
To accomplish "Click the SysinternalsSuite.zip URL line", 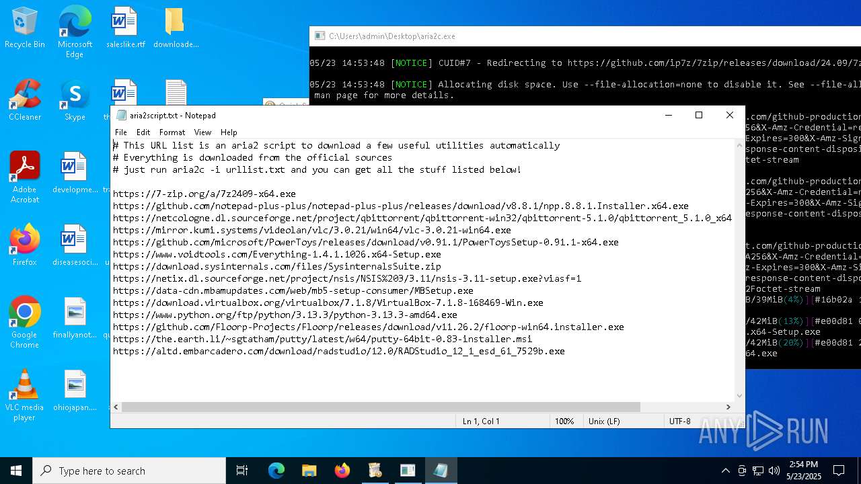I will pos(277,266).
